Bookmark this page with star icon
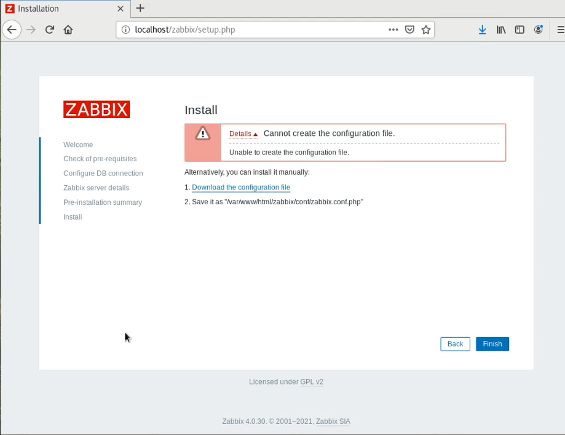This screenshot has height=435, width=565. [426, 30]
